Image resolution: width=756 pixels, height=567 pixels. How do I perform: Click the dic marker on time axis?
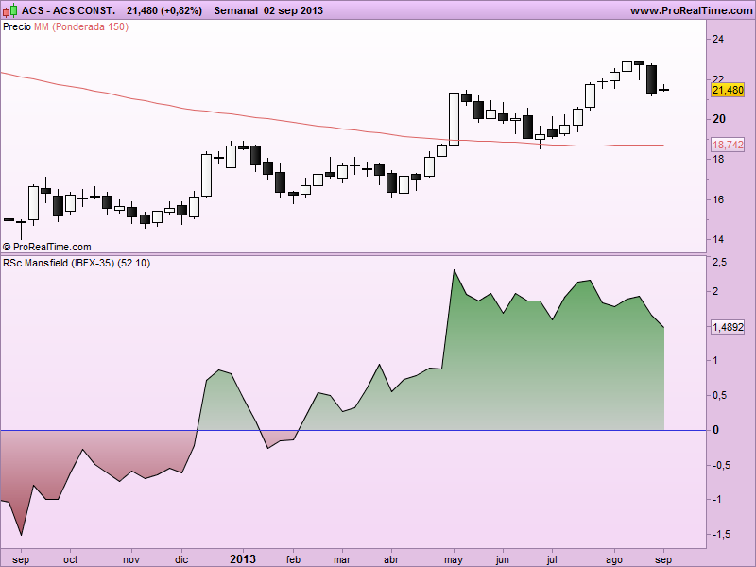[181, 559]
